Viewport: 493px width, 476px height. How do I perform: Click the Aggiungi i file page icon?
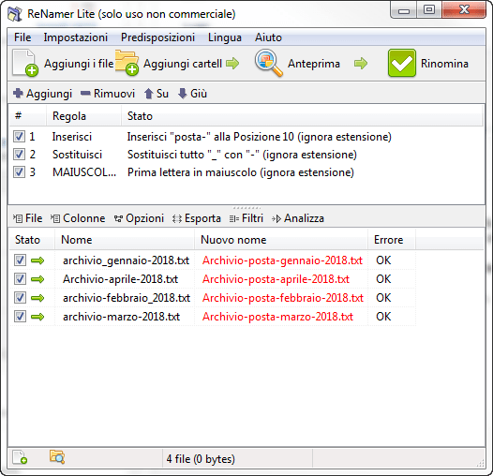[x=25, y=63]
